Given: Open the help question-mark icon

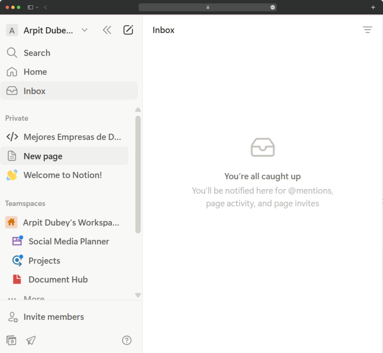Looking at the screenshot, I should 127,340.
